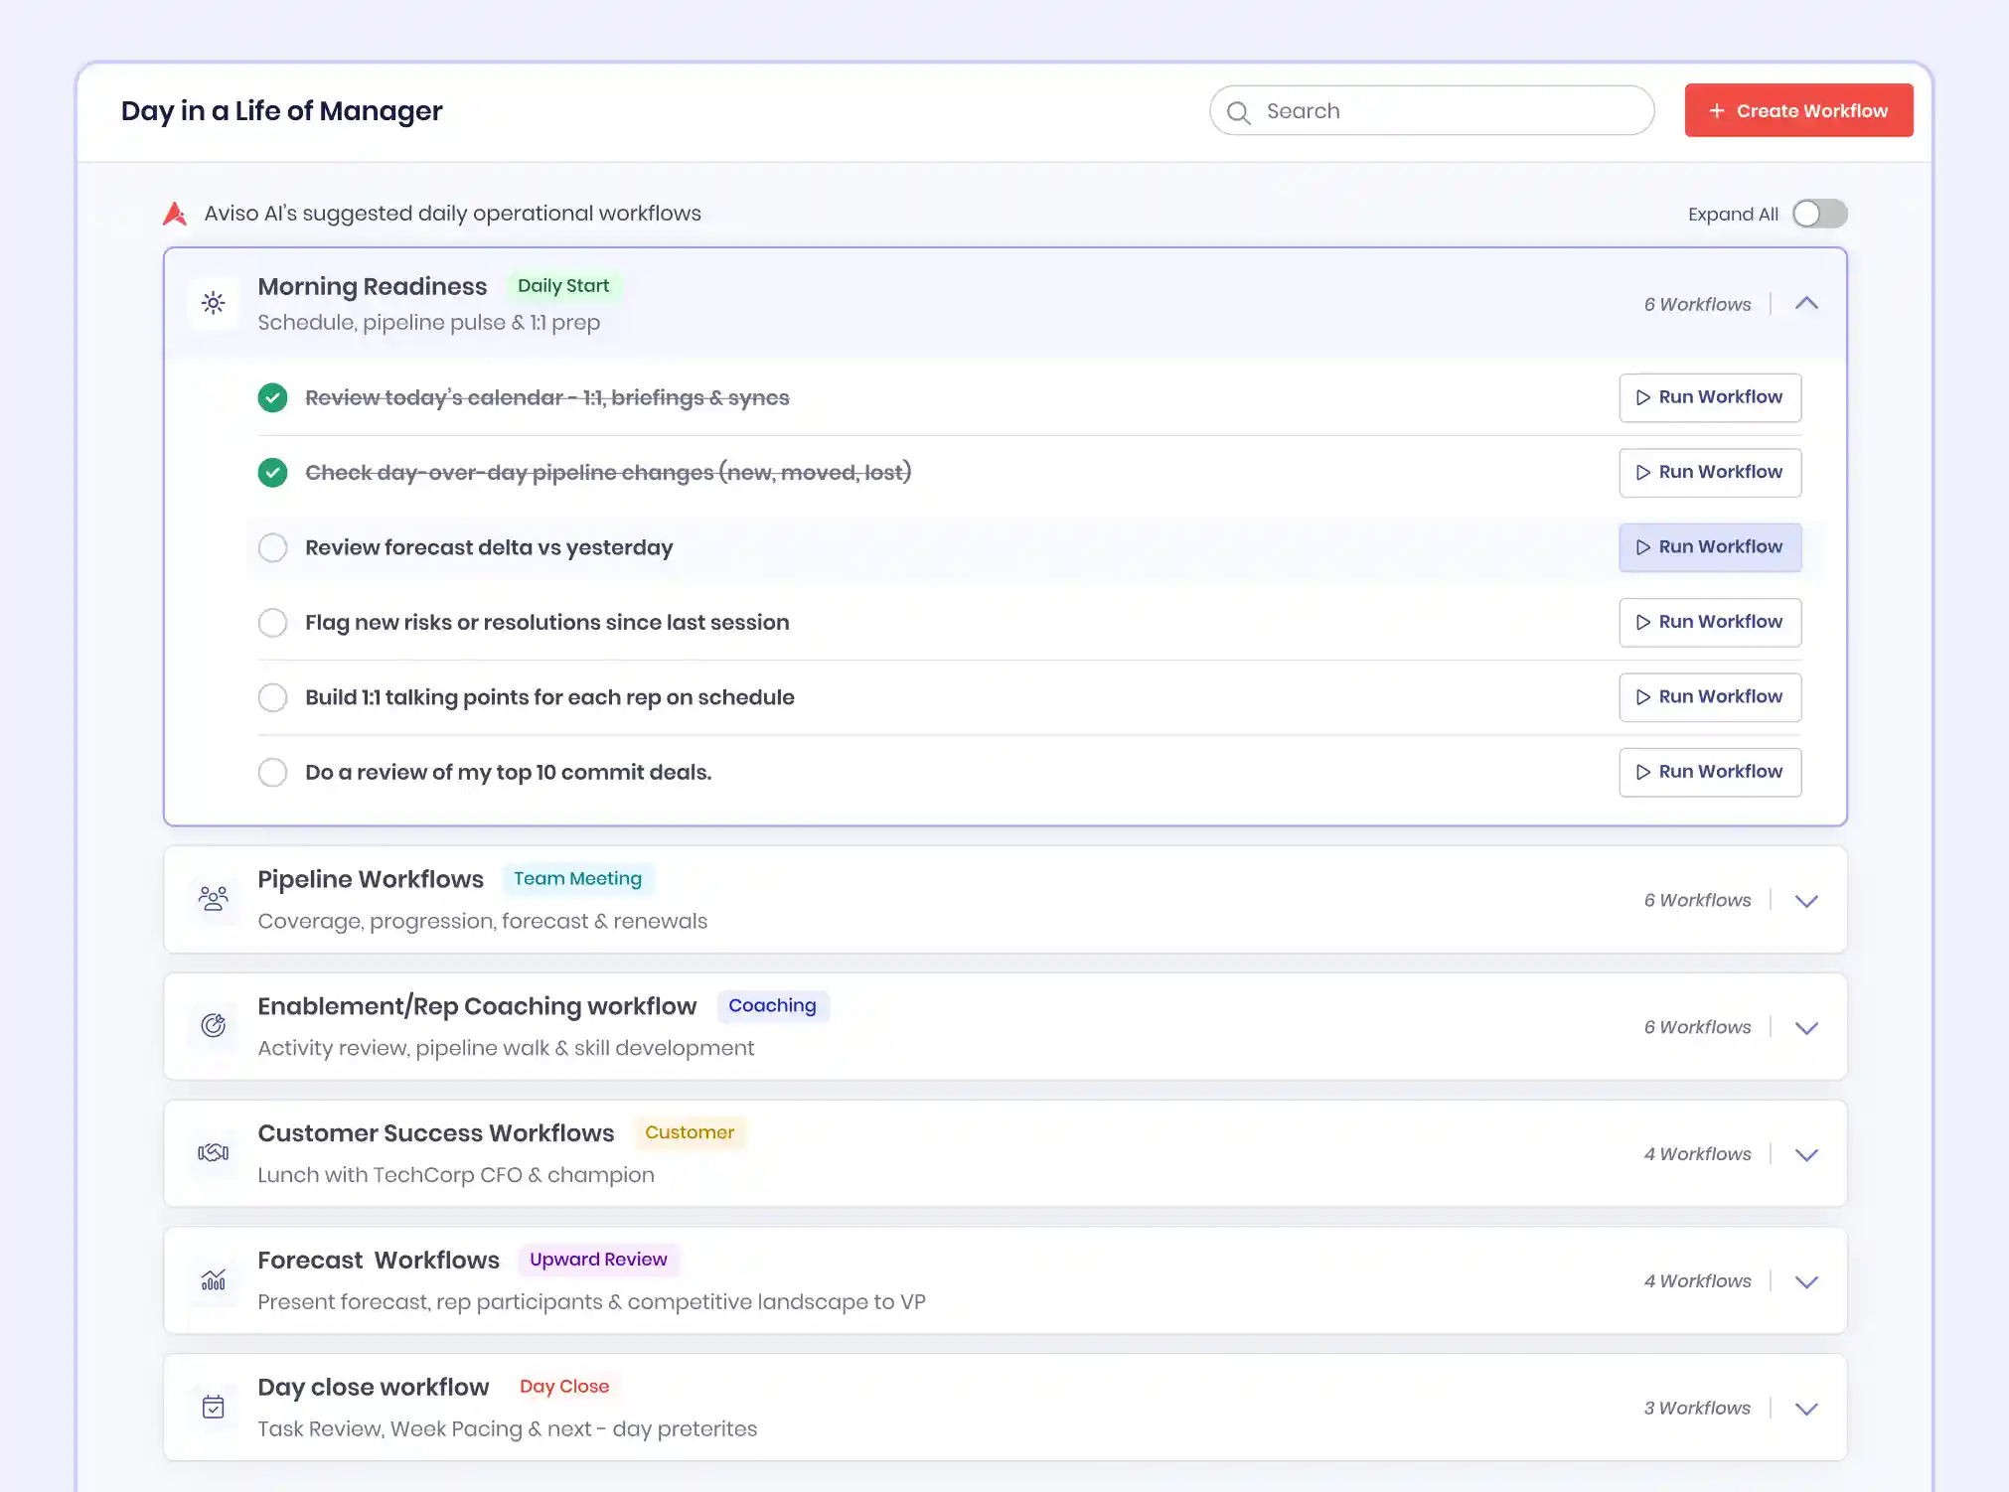
Task: Click the Upward Review tag
Action: coord(598,1260)
